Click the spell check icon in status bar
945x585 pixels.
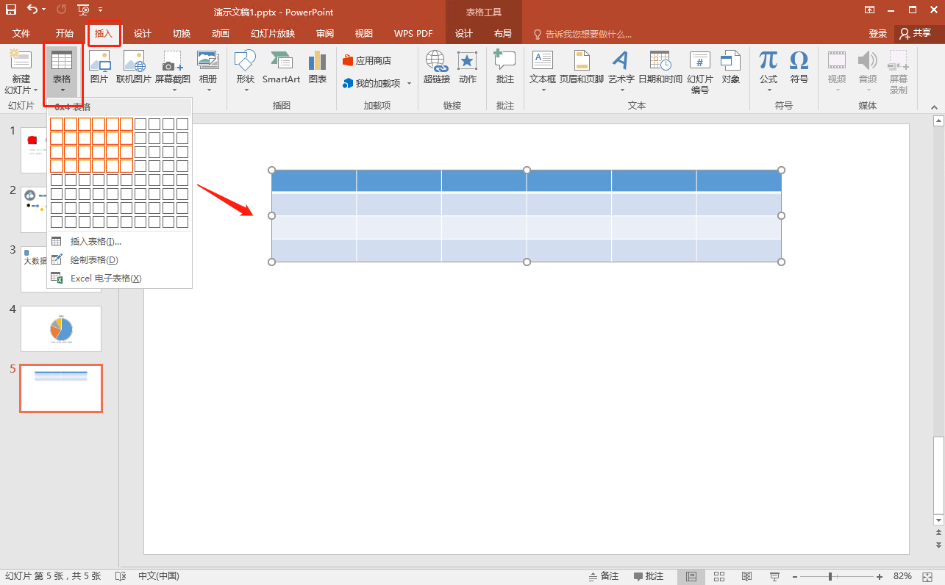[121, 576]
